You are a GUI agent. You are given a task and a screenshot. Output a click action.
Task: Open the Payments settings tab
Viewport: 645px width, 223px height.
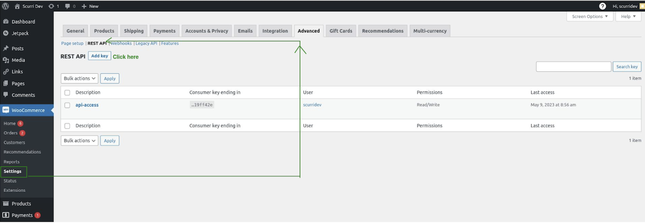pyautogui.click(x=164, y=31)
